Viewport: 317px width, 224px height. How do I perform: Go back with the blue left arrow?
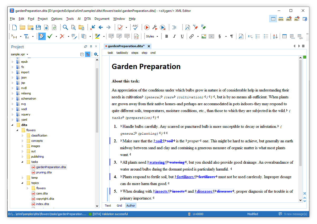coord(101,27)
